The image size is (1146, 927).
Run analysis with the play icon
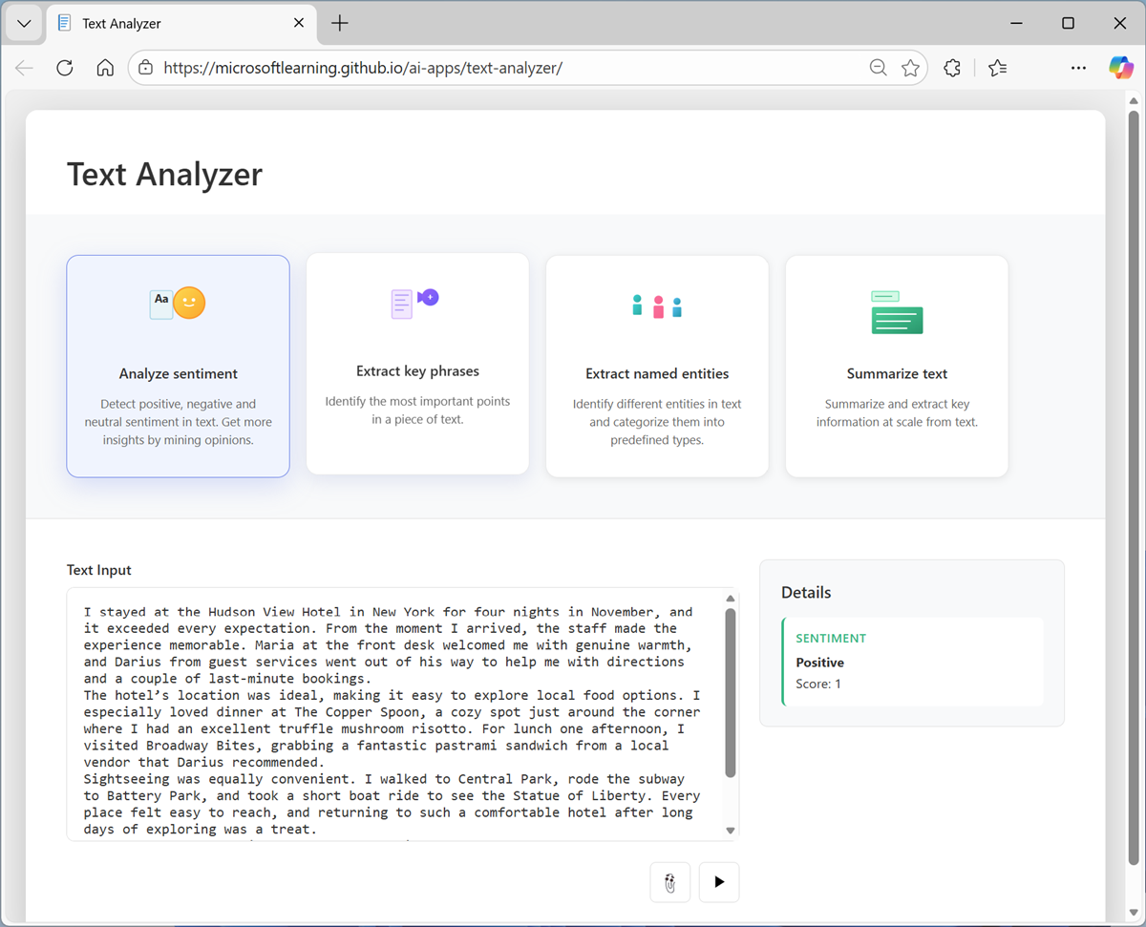pyautogui.click(x=718, y=881)
